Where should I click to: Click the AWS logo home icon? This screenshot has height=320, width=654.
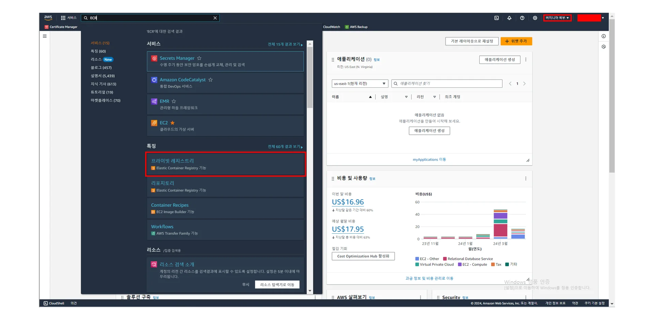click(x=48, y=18)
